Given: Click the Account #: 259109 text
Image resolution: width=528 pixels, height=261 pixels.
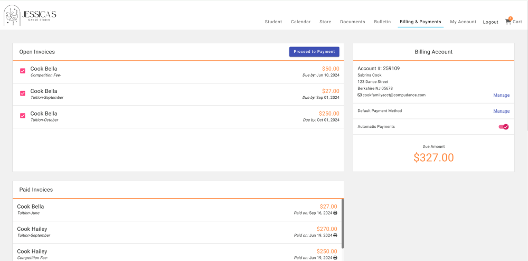Looking at the screenshot, I should pyautogui.click(x=379, y=68).
